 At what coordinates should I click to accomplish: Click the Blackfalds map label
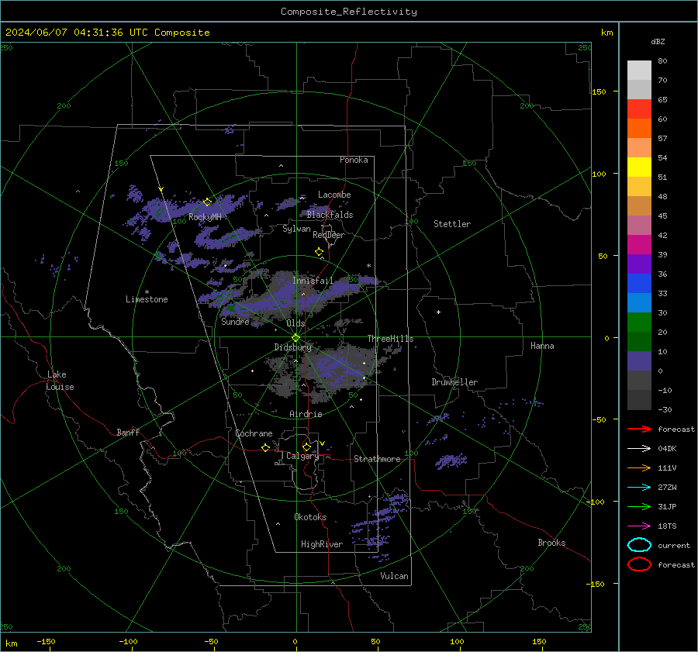click(330, 215)
